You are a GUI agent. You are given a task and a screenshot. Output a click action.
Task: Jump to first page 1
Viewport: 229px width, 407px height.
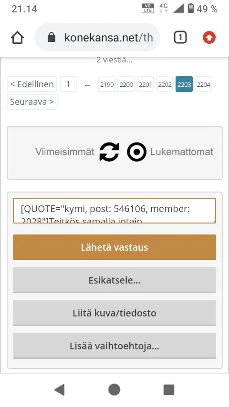pos(68,84)
